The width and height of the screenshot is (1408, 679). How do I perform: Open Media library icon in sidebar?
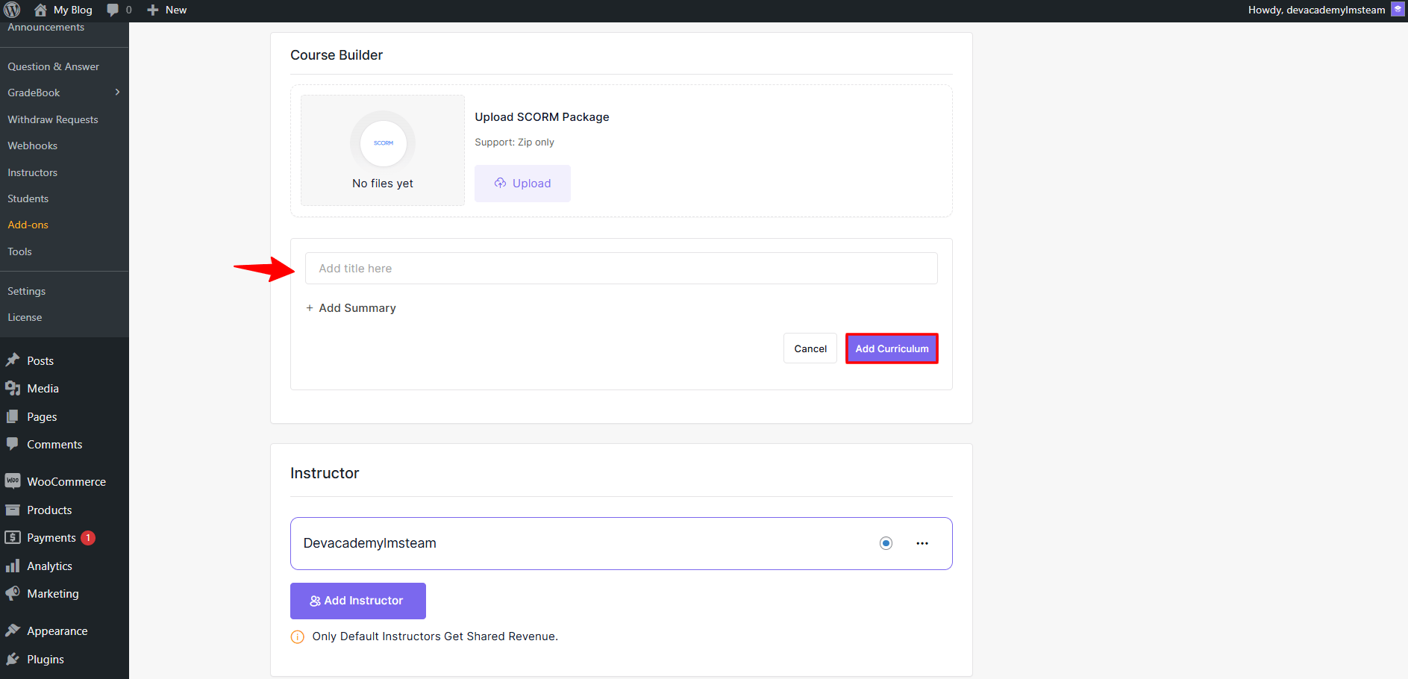[13, 389]
